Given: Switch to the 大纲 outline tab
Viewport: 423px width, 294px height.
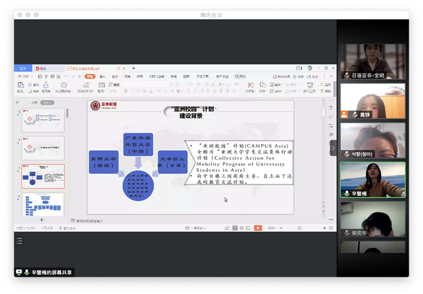Looking at the screenshot, I should pos(34,103).
